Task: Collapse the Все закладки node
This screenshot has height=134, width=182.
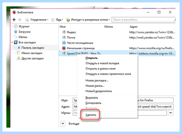Action: 12,42
